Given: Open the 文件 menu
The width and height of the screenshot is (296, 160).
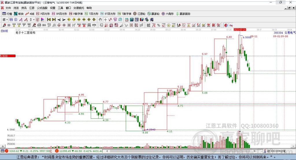Looking at the screenshot, I should [x=8, y=8].
